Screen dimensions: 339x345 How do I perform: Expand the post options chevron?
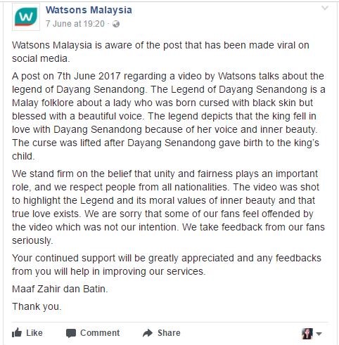pos(325,8)
